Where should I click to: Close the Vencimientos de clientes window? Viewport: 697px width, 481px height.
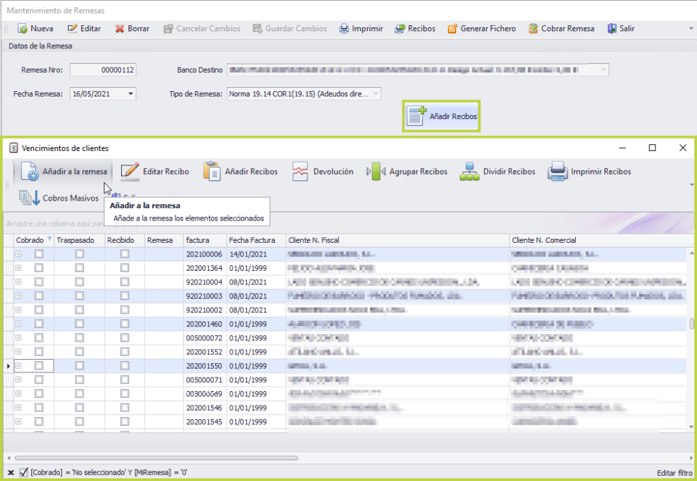click(x=683, y=148)
